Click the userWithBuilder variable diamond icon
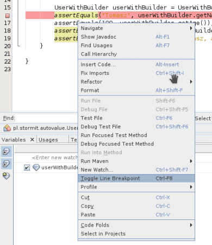 (x=36, y=167)
